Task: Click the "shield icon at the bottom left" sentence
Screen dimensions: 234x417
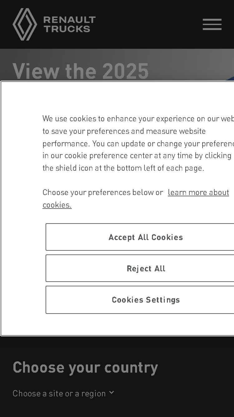Action: pyautogui.click(x=123, y=168)
